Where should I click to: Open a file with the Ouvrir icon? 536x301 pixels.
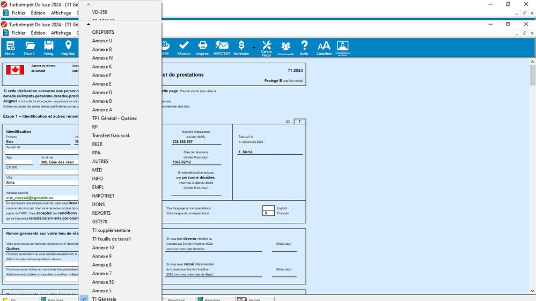(x=30, y=48)
